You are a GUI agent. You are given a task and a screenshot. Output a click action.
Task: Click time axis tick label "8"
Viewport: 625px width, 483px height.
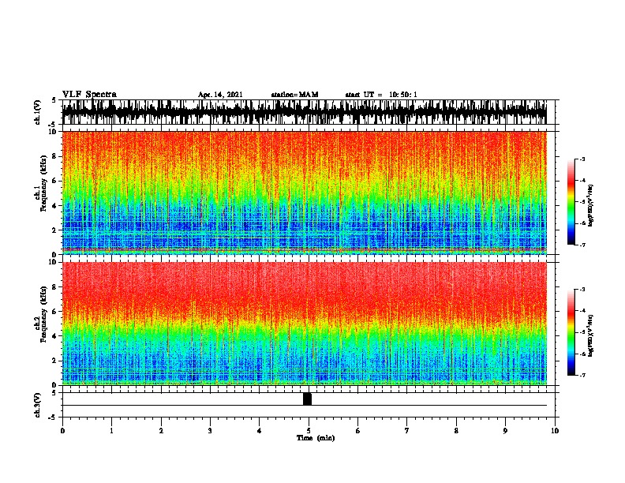click(456, 431)
